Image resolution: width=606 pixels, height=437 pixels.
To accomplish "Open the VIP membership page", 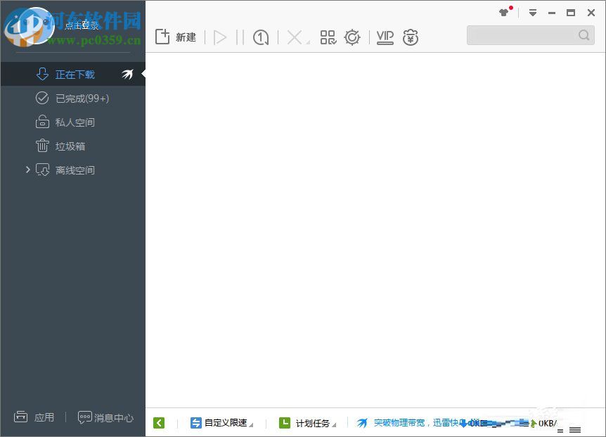I will pos(385,37).
